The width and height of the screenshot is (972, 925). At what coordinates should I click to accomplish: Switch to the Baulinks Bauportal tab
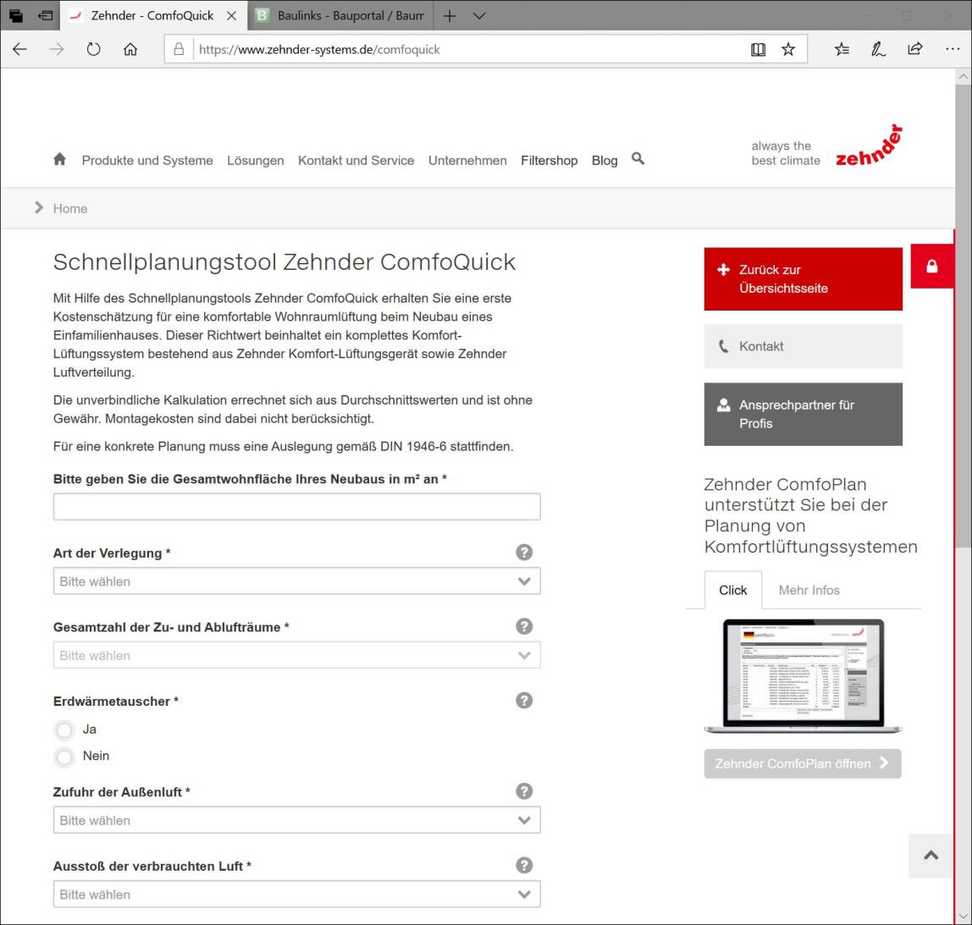point(340,15)
